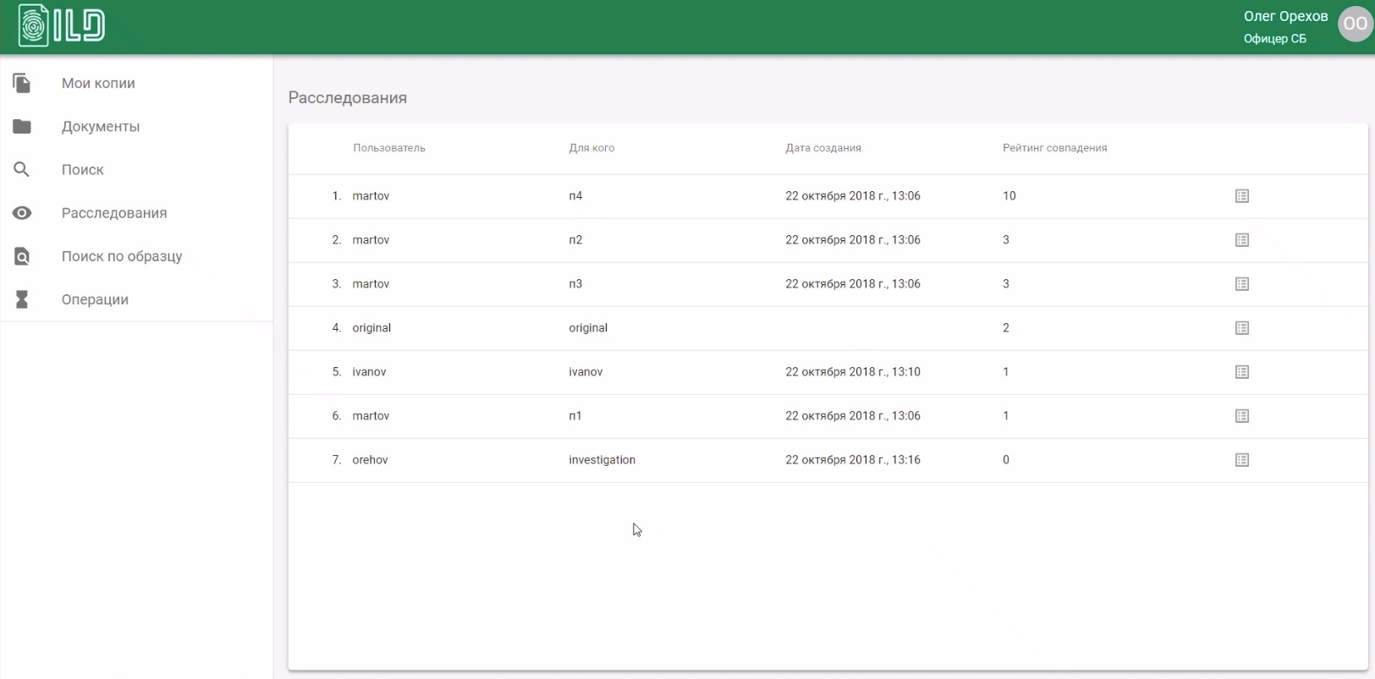Click match rating 2
The width and height of the screenshot is (1375, 679).
coord(1006,328)
